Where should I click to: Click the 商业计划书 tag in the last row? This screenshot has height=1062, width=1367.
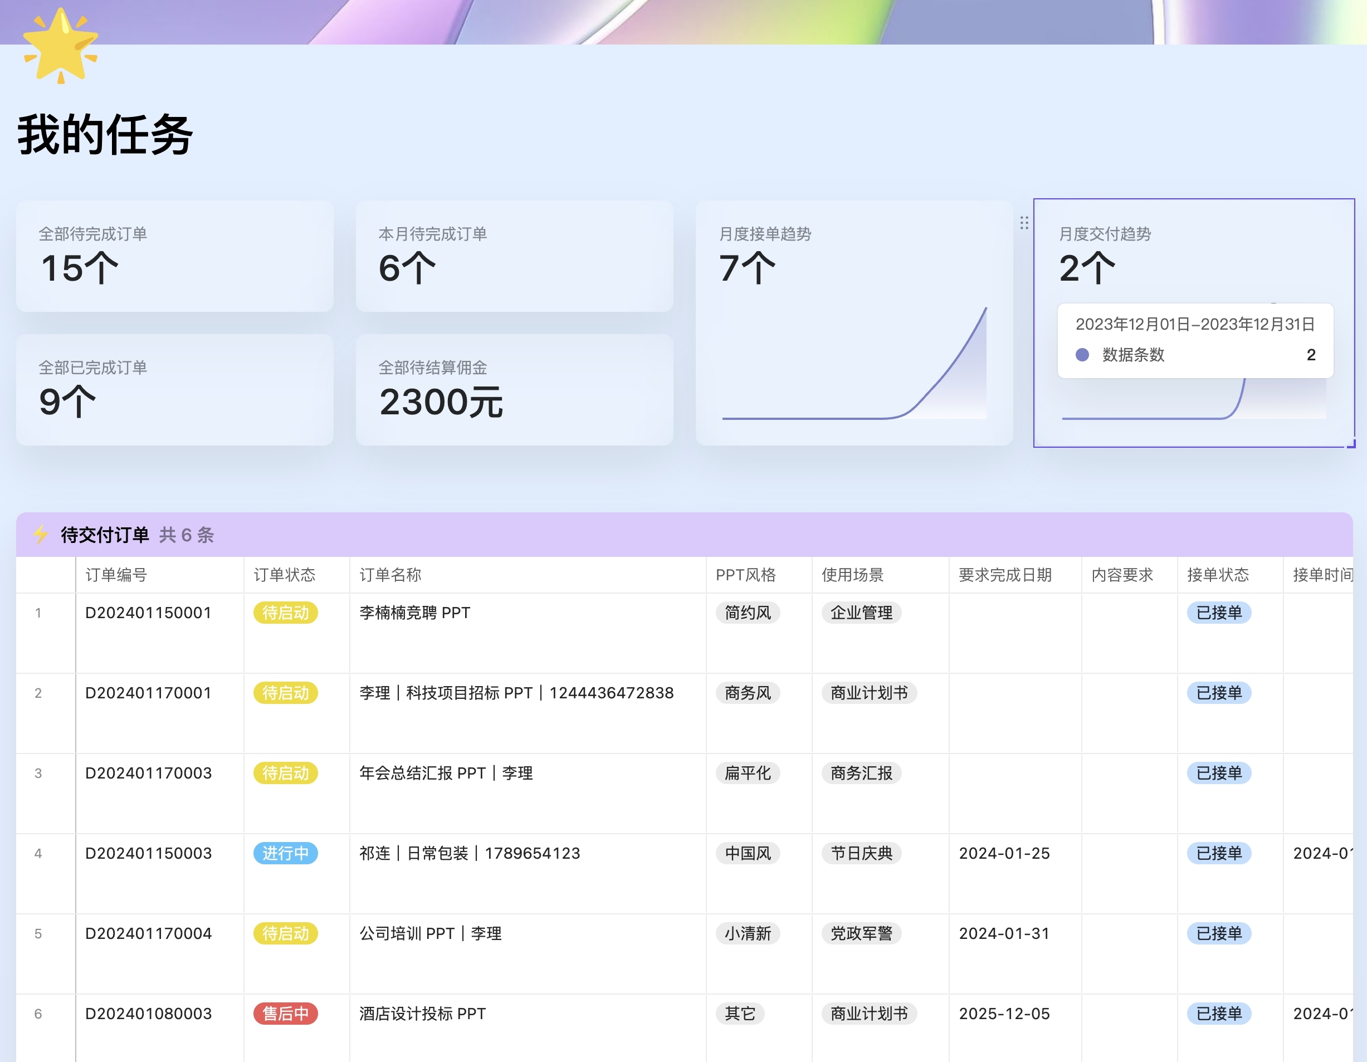[x=870, y=1014]
